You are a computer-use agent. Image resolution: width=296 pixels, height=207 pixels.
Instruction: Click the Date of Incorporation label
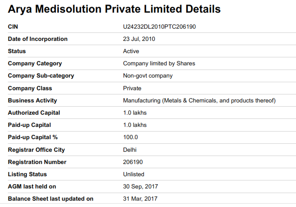37,39
